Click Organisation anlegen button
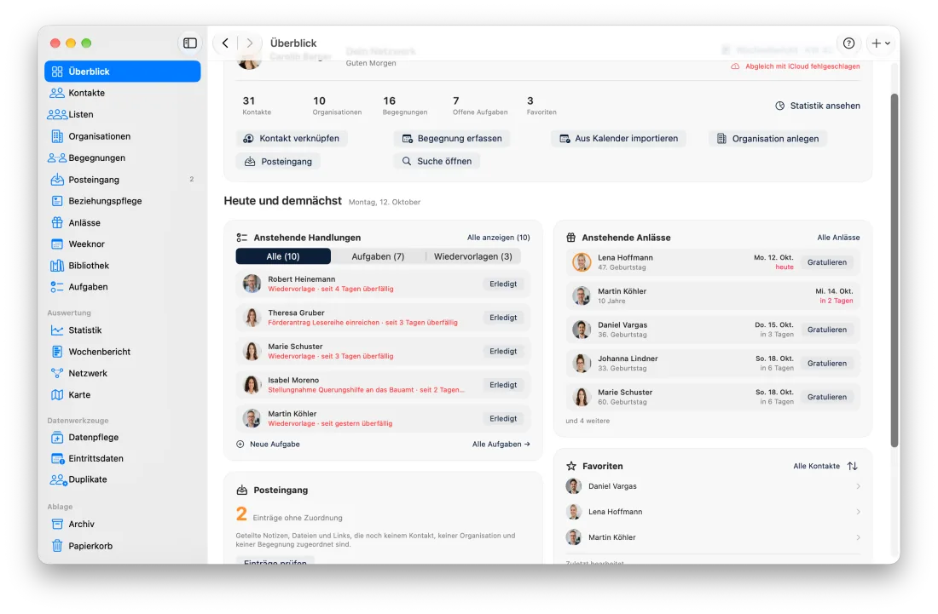938x614 pixels. tap(767, 139)
